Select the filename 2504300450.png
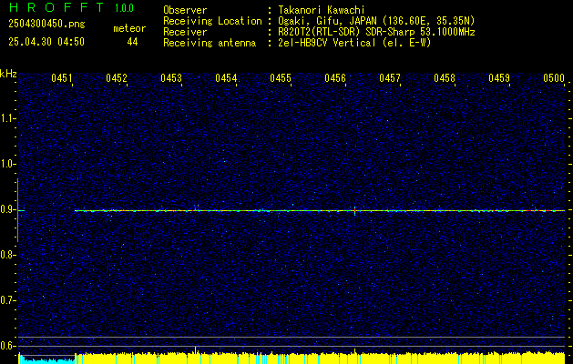The image size is (573, 364). (x=46, y=25)
